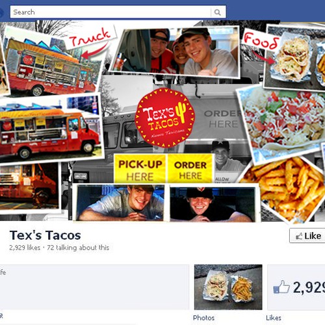Click the round Tex's Tacos logo
Viewport: 325px width, 325px height.
(x=165, y=118)
